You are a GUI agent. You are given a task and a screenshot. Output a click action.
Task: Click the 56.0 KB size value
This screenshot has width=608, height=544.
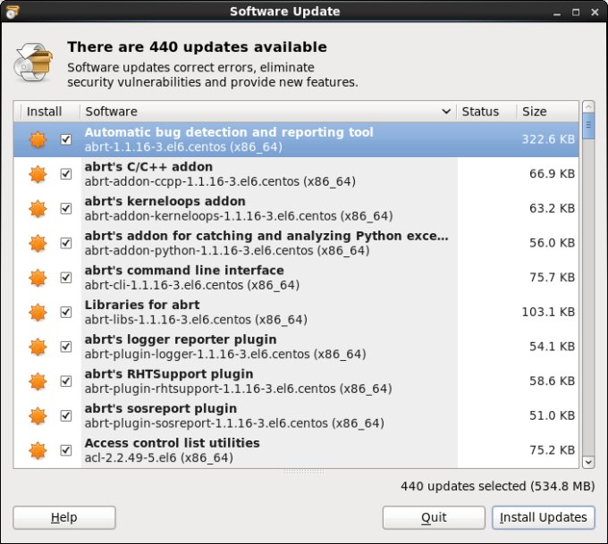(x=553, y=243)
